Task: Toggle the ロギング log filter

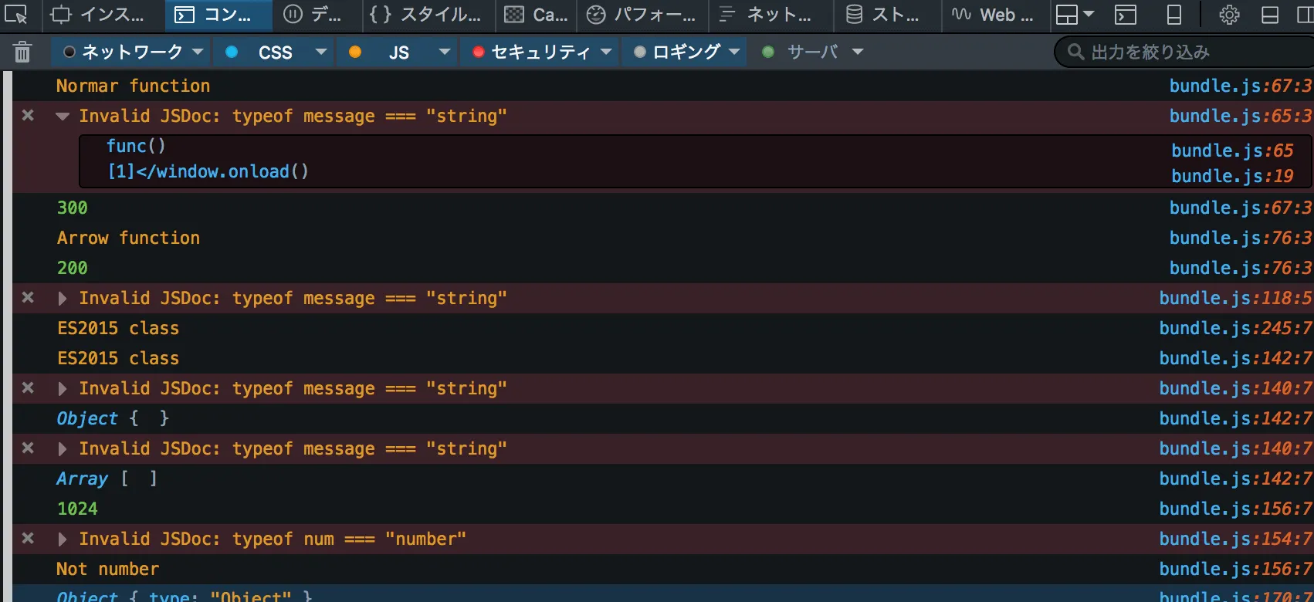Action: pos(677,52)
